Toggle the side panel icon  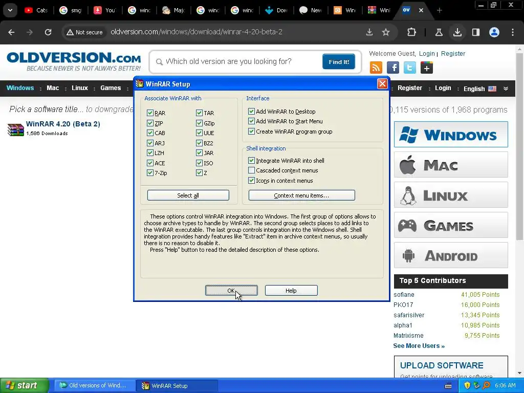475,32
